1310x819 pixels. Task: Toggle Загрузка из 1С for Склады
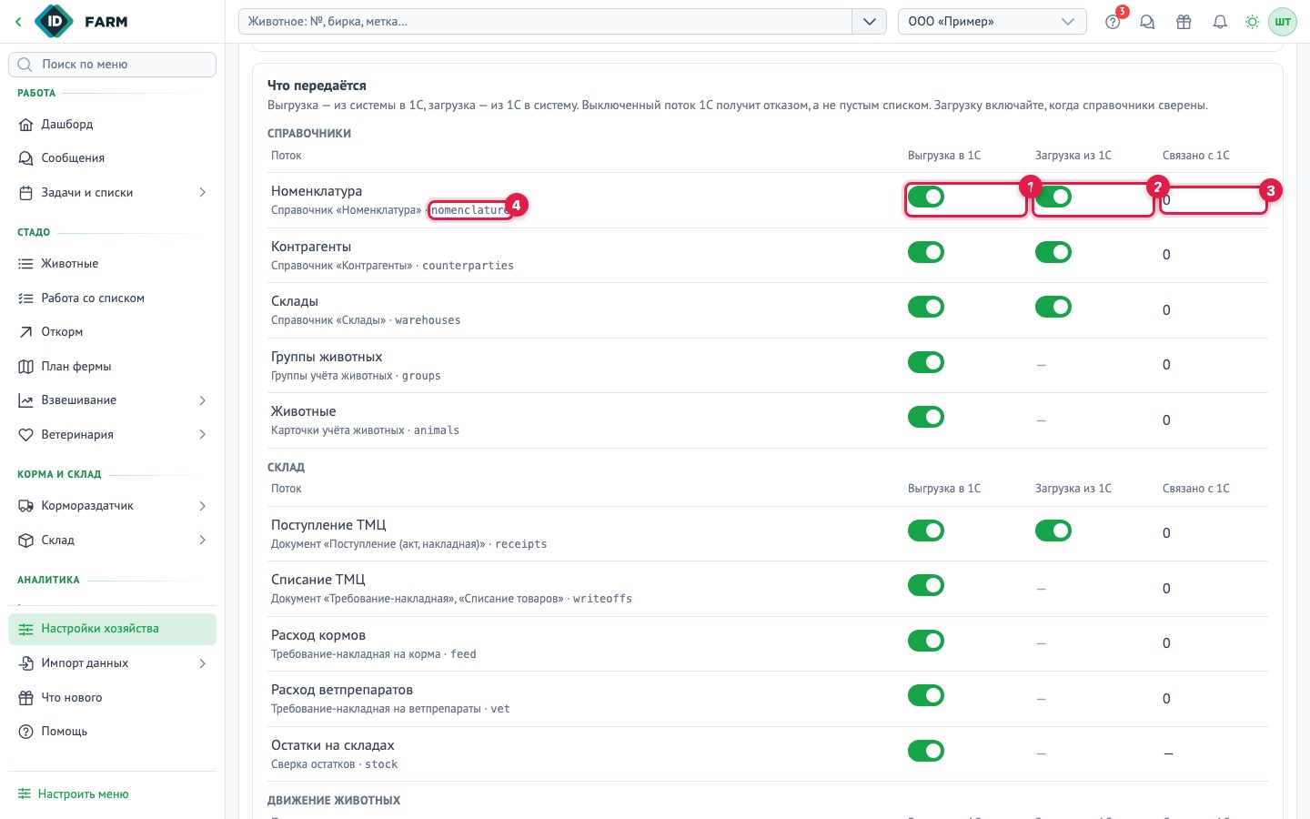click(1053, 308)
